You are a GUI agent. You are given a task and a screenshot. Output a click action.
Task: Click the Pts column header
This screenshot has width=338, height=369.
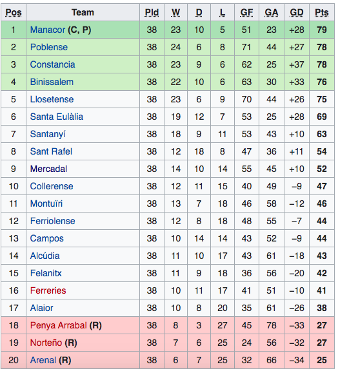click(x=322, y=12)
